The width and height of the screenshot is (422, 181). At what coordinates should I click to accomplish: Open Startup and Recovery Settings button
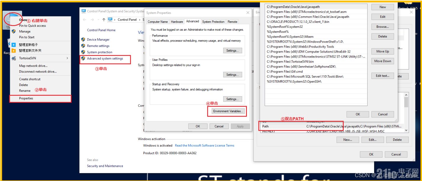(232, 99)
